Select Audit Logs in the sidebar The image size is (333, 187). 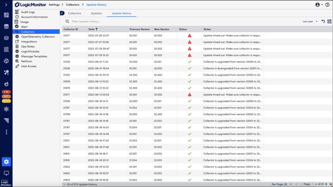point(28,12)
